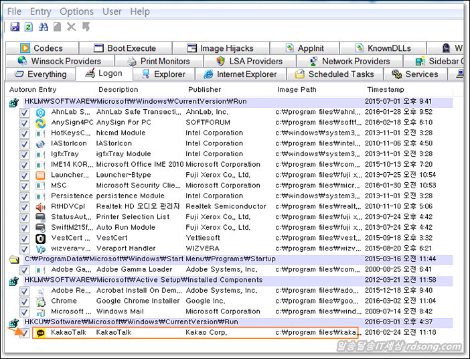Viewport: 470px width, 359px height.
Task: Sort by the Publisher column header
Action: pyautogui.click(x=204, y=89)
